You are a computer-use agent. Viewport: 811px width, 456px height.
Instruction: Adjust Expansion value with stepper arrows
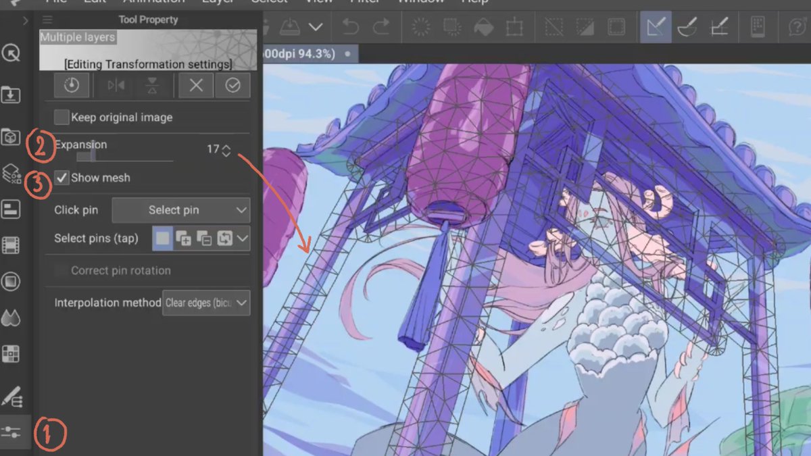(226, 150)
